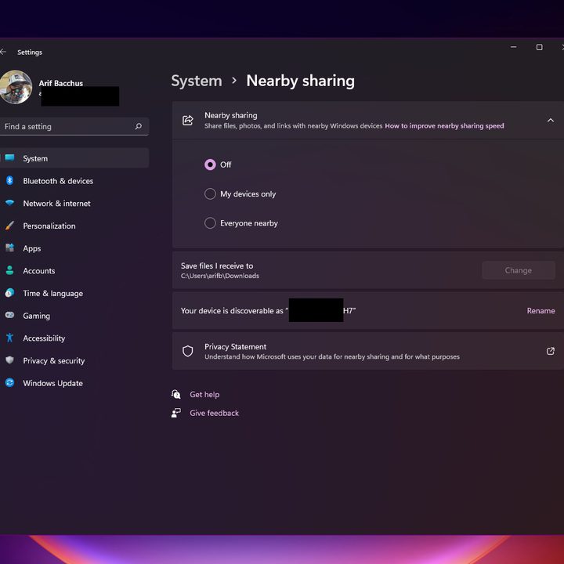Image resolution: width=564 pixels, height=564 pixels.
Task: Open Windows Update label
Action: pos(53,383)
